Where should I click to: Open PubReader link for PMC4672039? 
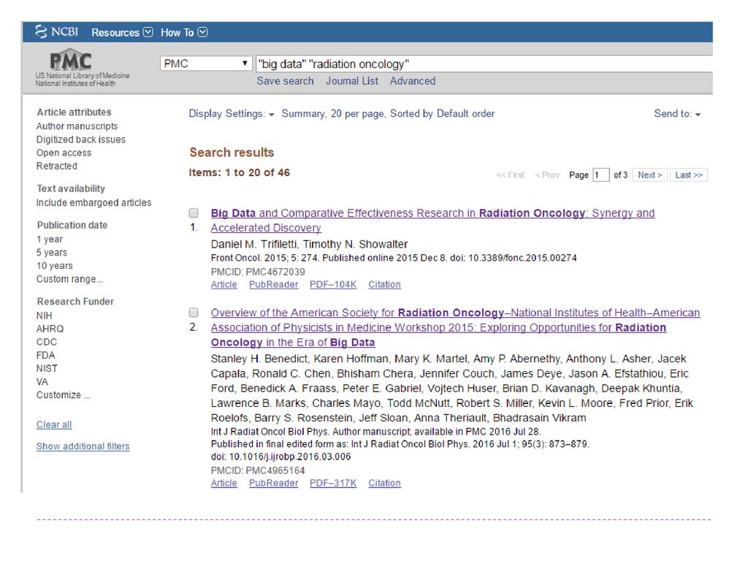[273, 285]
